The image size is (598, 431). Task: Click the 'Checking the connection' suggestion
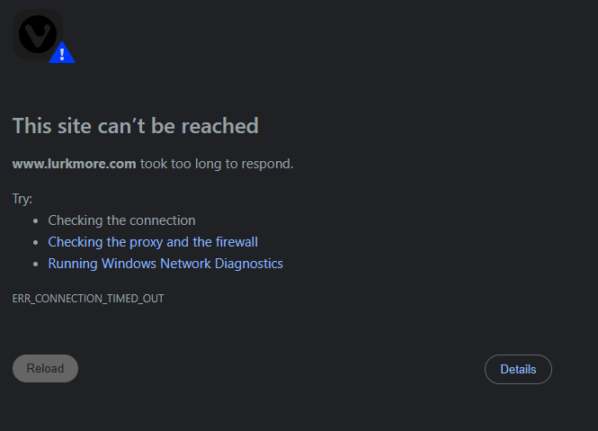[121, 220]
